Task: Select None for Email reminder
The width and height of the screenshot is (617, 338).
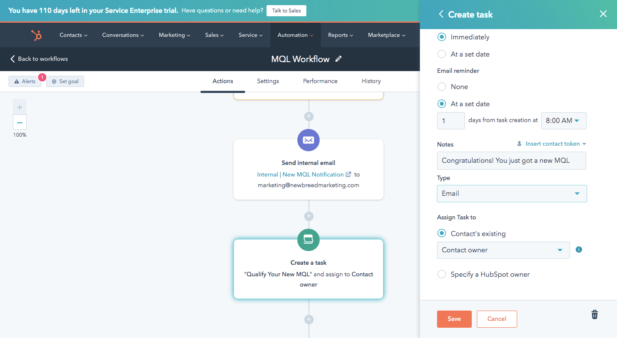Action: point(442,87)
